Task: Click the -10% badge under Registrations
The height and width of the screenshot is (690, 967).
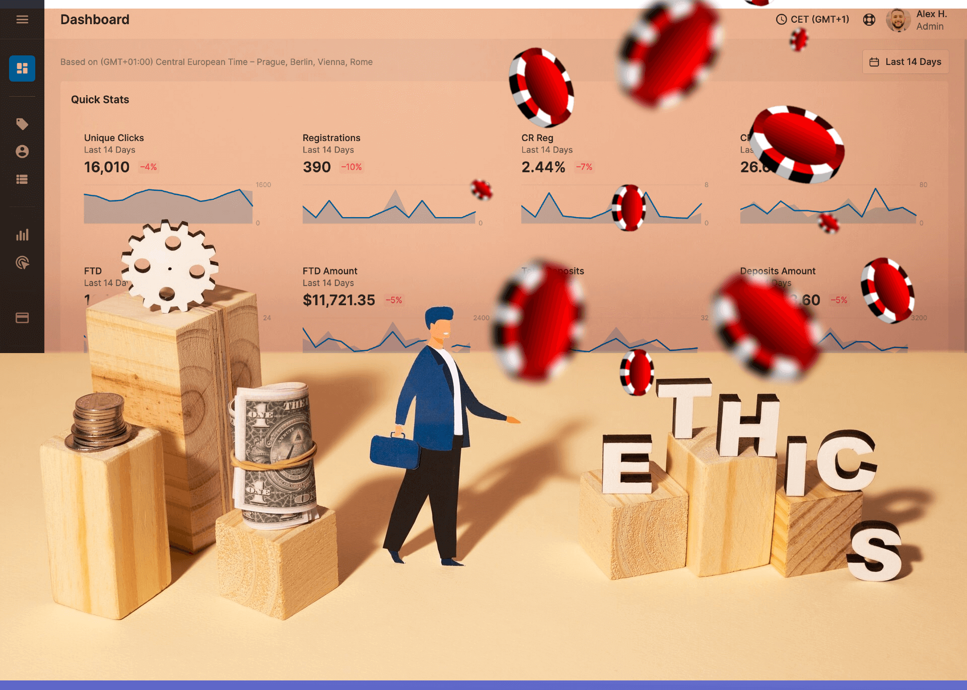Action: tap(352, 167)
